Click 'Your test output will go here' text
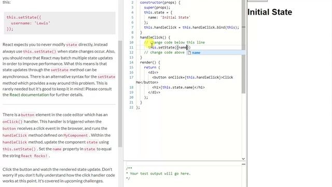This screenshot has width=332, height=187. click(160, 173)
